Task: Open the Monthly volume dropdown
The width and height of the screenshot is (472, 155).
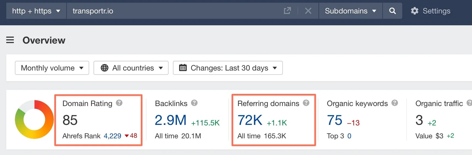Action: point(52,68)
